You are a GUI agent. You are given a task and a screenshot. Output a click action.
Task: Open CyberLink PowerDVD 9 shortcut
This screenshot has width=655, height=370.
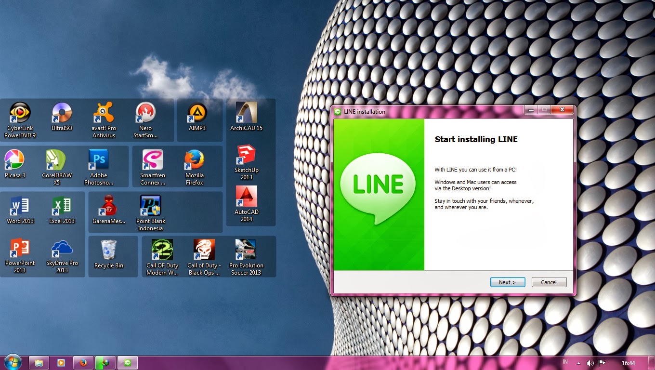point(20,120)
